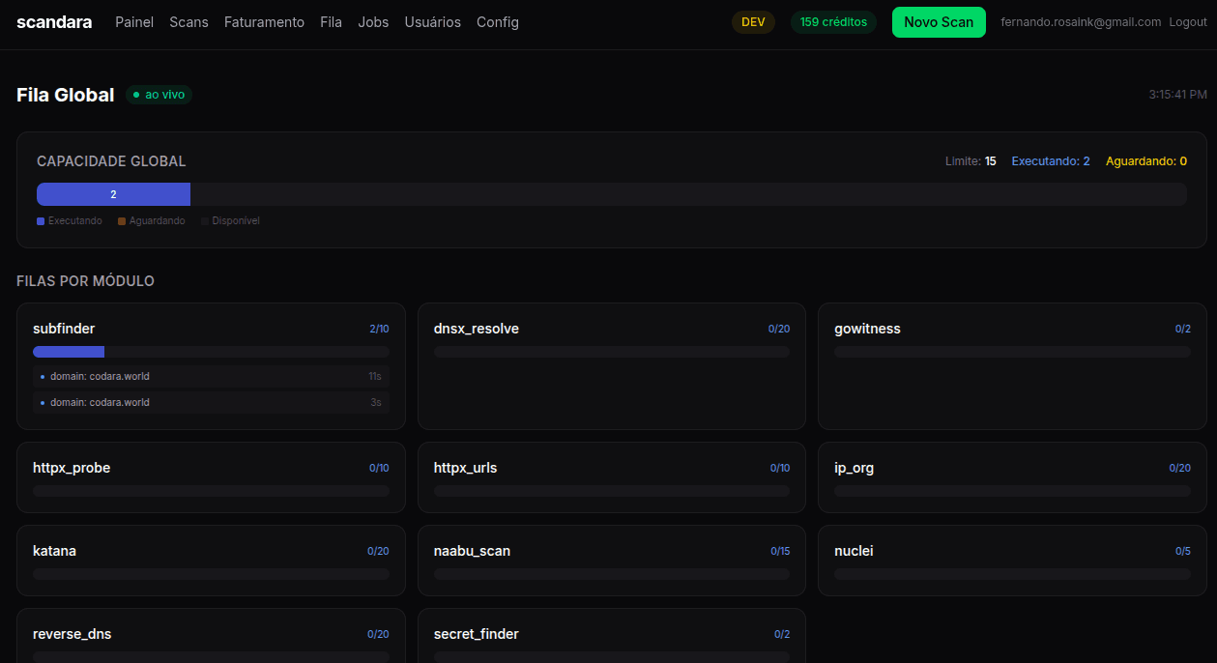1217x663 pixels.
Task: Click the ao vivo live indicator
Action: (159, 95)
